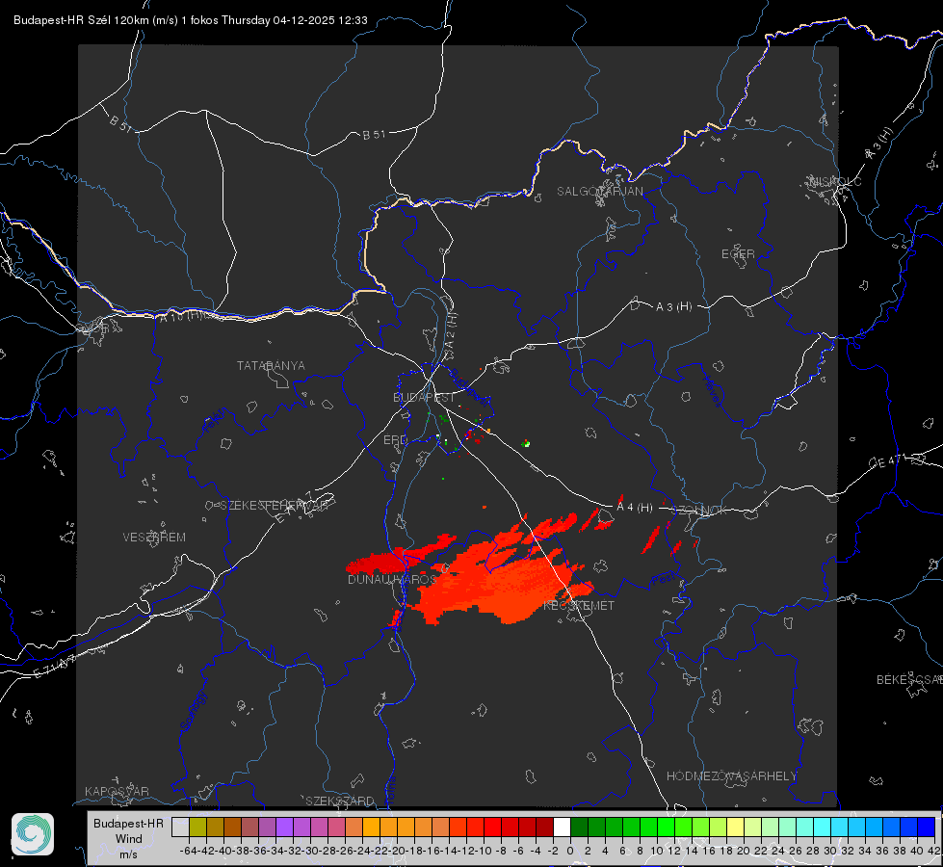
Task: Click the -64 value on the legend scale
Action: point(189,851)
